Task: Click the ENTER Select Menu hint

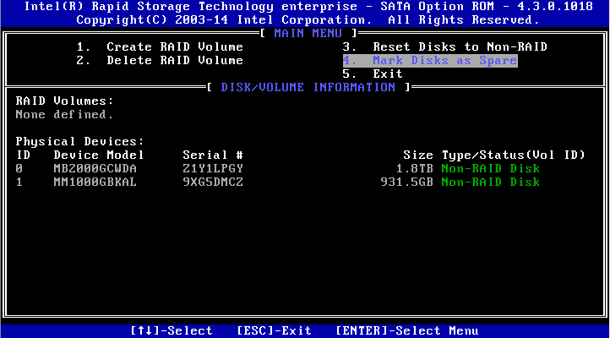Action: [407, 330]
